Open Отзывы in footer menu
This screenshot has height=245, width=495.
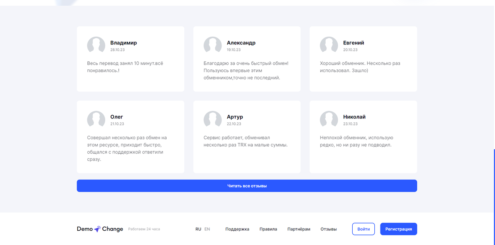328,229
